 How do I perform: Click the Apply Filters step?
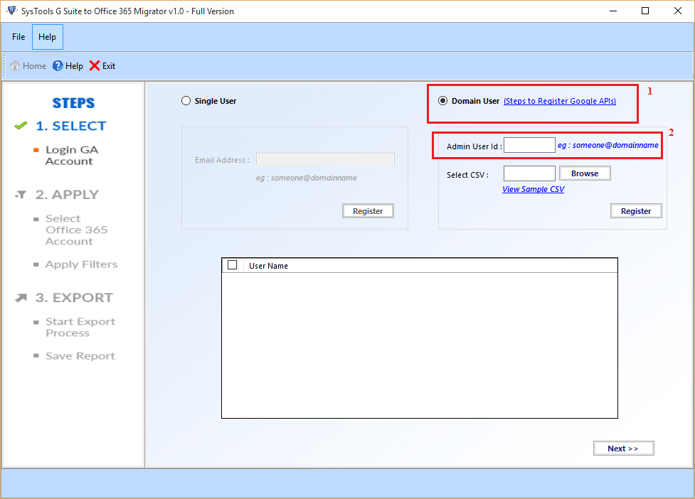coord(82,264)
